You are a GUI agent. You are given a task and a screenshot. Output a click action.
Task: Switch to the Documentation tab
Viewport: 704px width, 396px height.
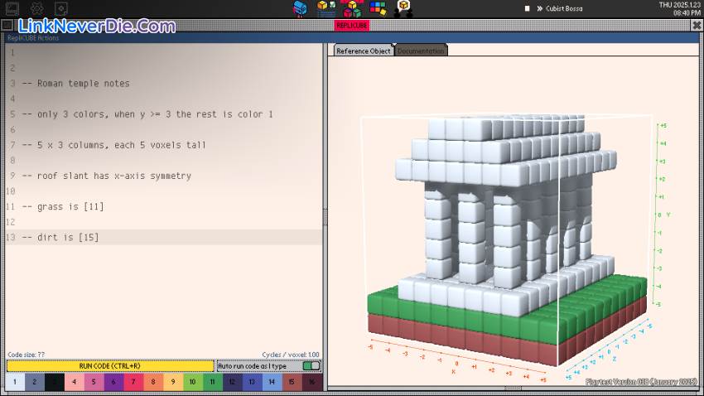421,51
